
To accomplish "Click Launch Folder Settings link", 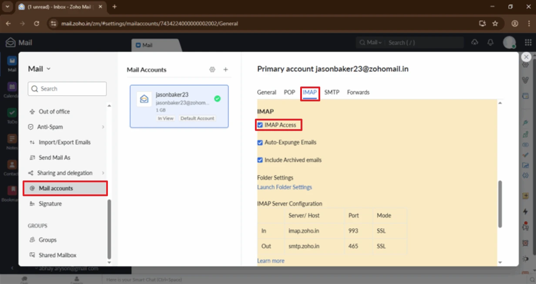I will (x=285, y=187).
